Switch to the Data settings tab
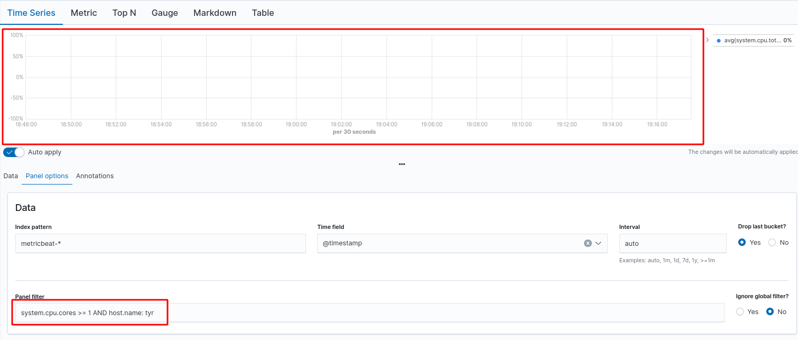The width and height of the screenshot is (798, 340). (x=10, y=176)
